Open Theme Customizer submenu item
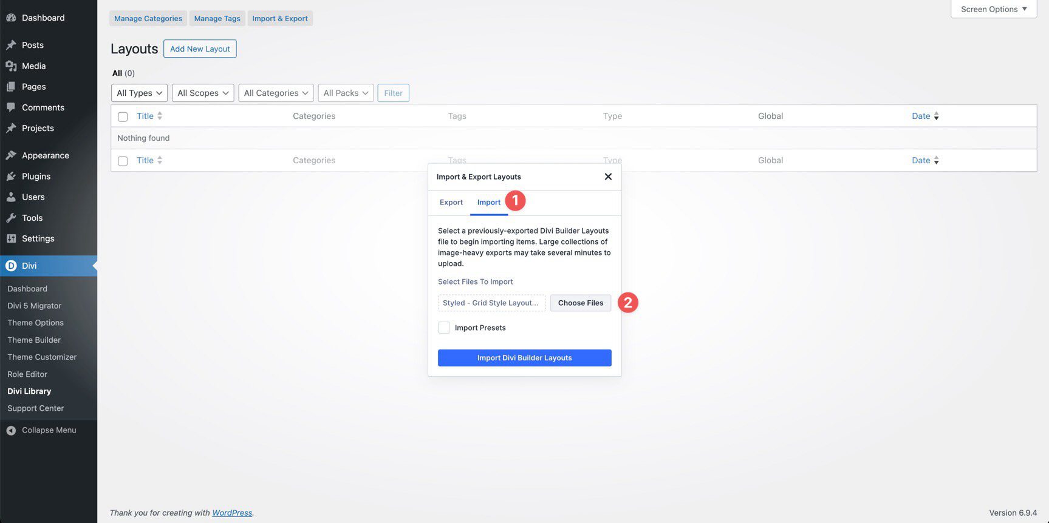This screenshot has height=523, width=1049. (42, 357)
